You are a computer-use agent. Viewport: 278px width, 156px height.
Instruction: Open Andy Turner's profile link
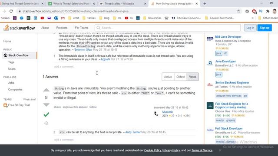133,132
